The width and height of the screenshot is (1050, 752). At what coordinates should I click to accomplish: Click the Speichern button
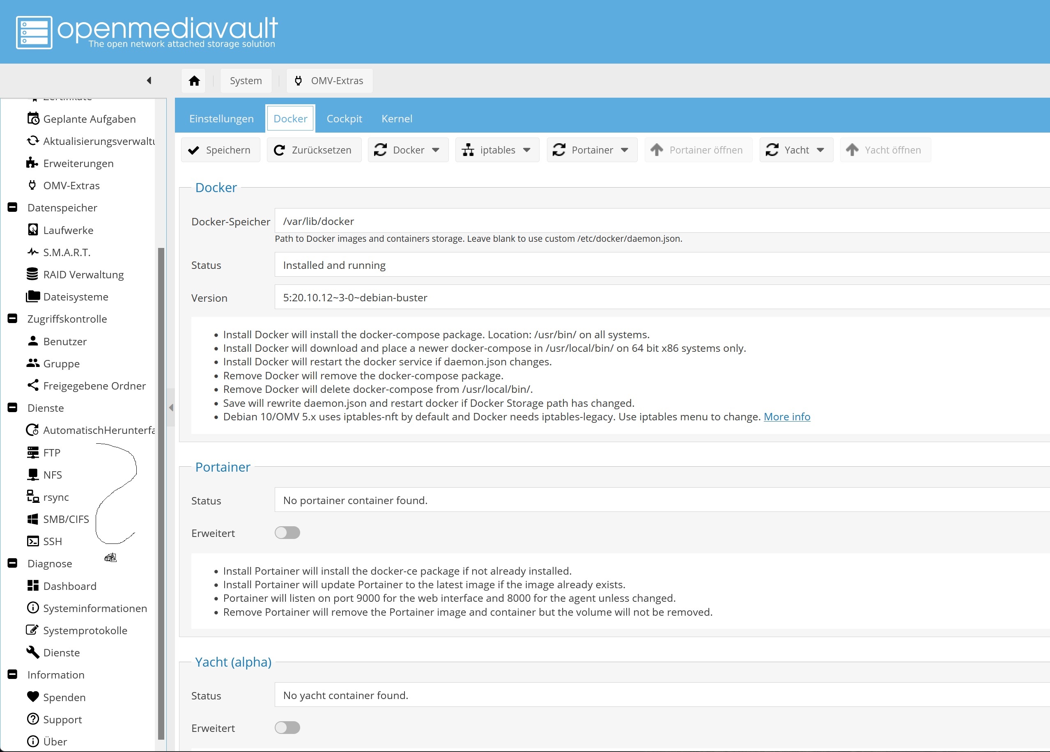coord(221,150)
